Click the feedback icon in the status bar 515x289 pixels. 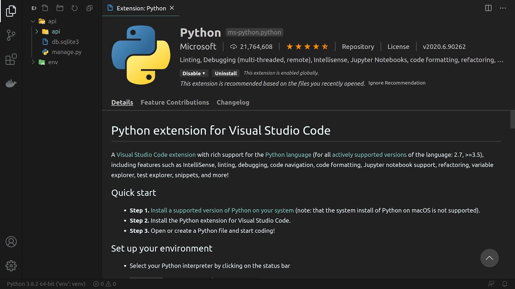pos(491,284)
